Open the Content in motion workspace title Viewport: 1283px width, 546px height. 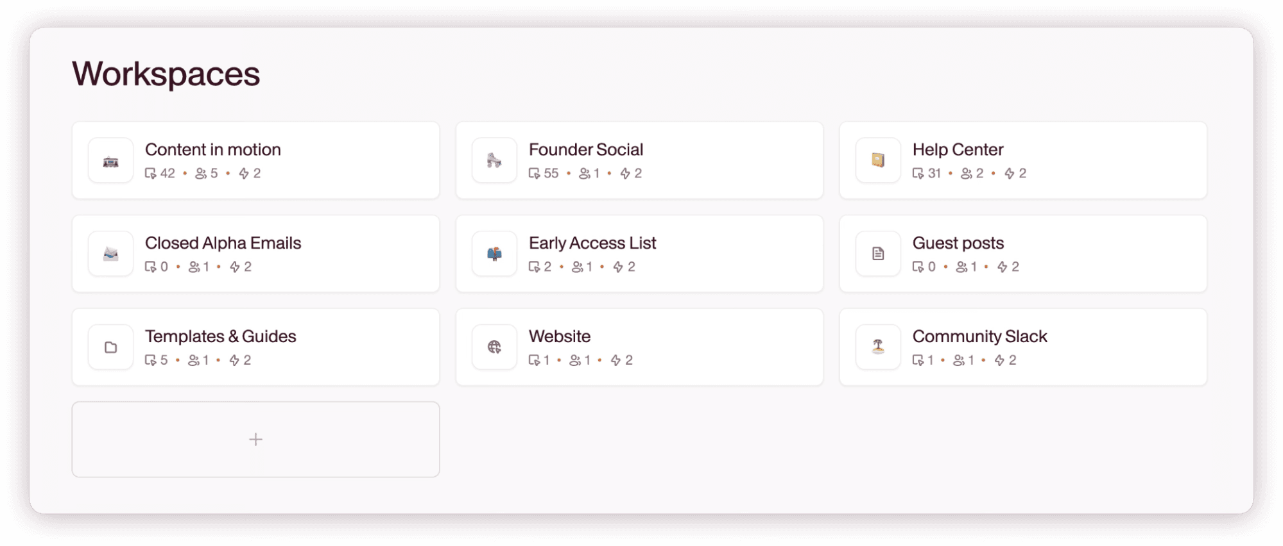(213, 150)
